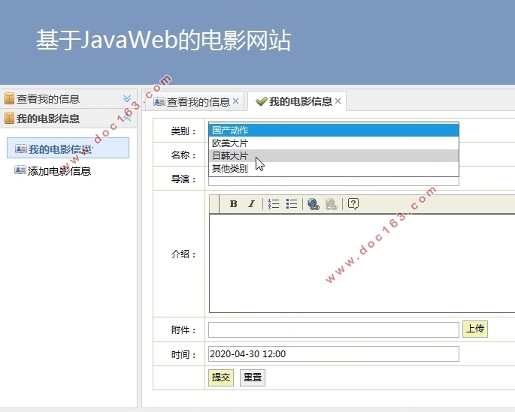Image resolution: width=515 pixels, height=412 pixels.
Task: Switch to the 查看我的信息 tab
Action: click(x=194, y=101)
